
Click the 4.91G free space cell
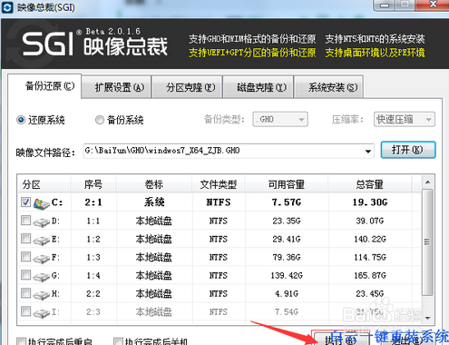pyautogui.click(x=287, y=293)
